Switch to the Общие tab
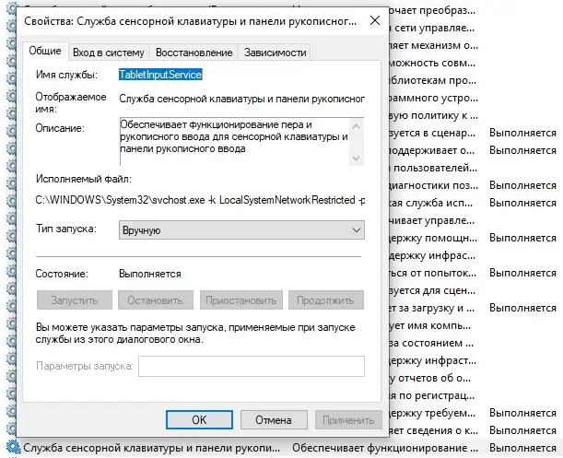 45,51
